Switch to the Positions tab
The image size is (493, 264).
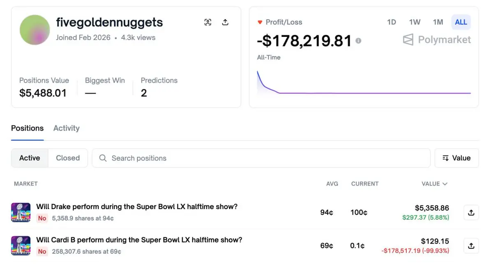pyautogui.click(x=27, y=128)
